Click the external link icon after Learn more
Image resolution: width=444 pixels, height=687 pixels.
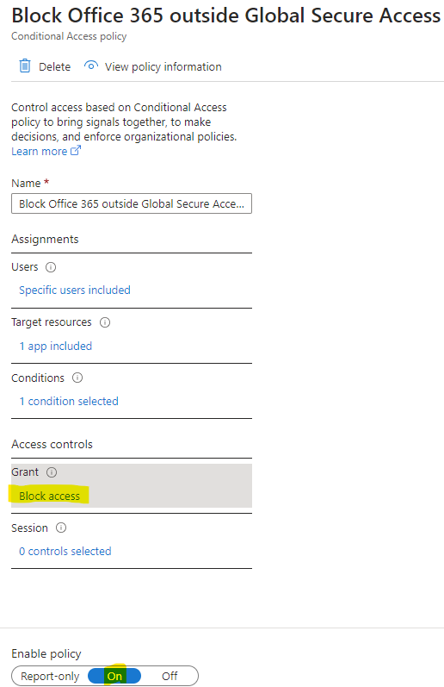pyautogui.click(x=76, y=151)
